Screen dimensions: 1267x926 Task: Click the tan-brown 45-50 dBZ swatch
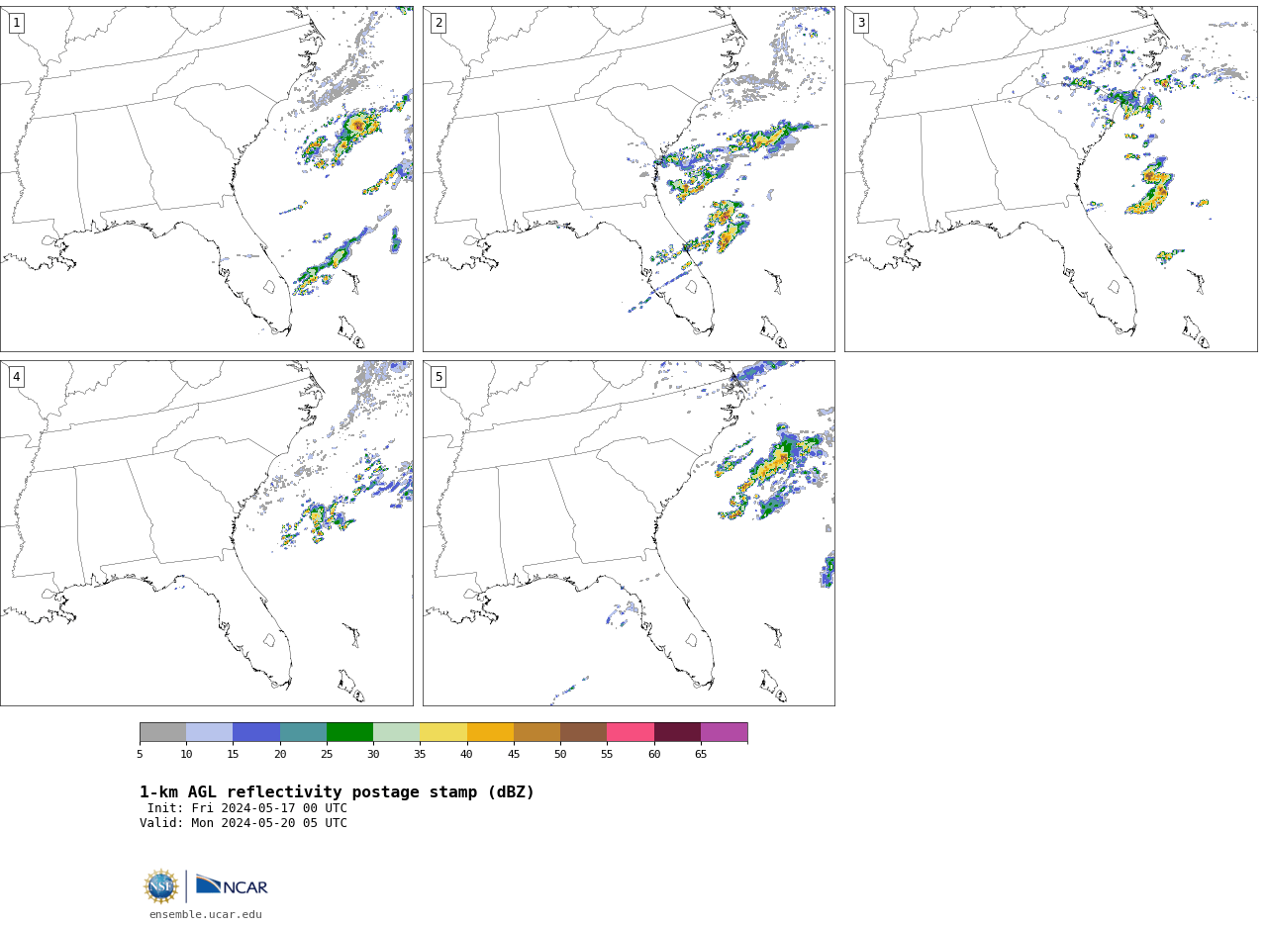[536, 732]
